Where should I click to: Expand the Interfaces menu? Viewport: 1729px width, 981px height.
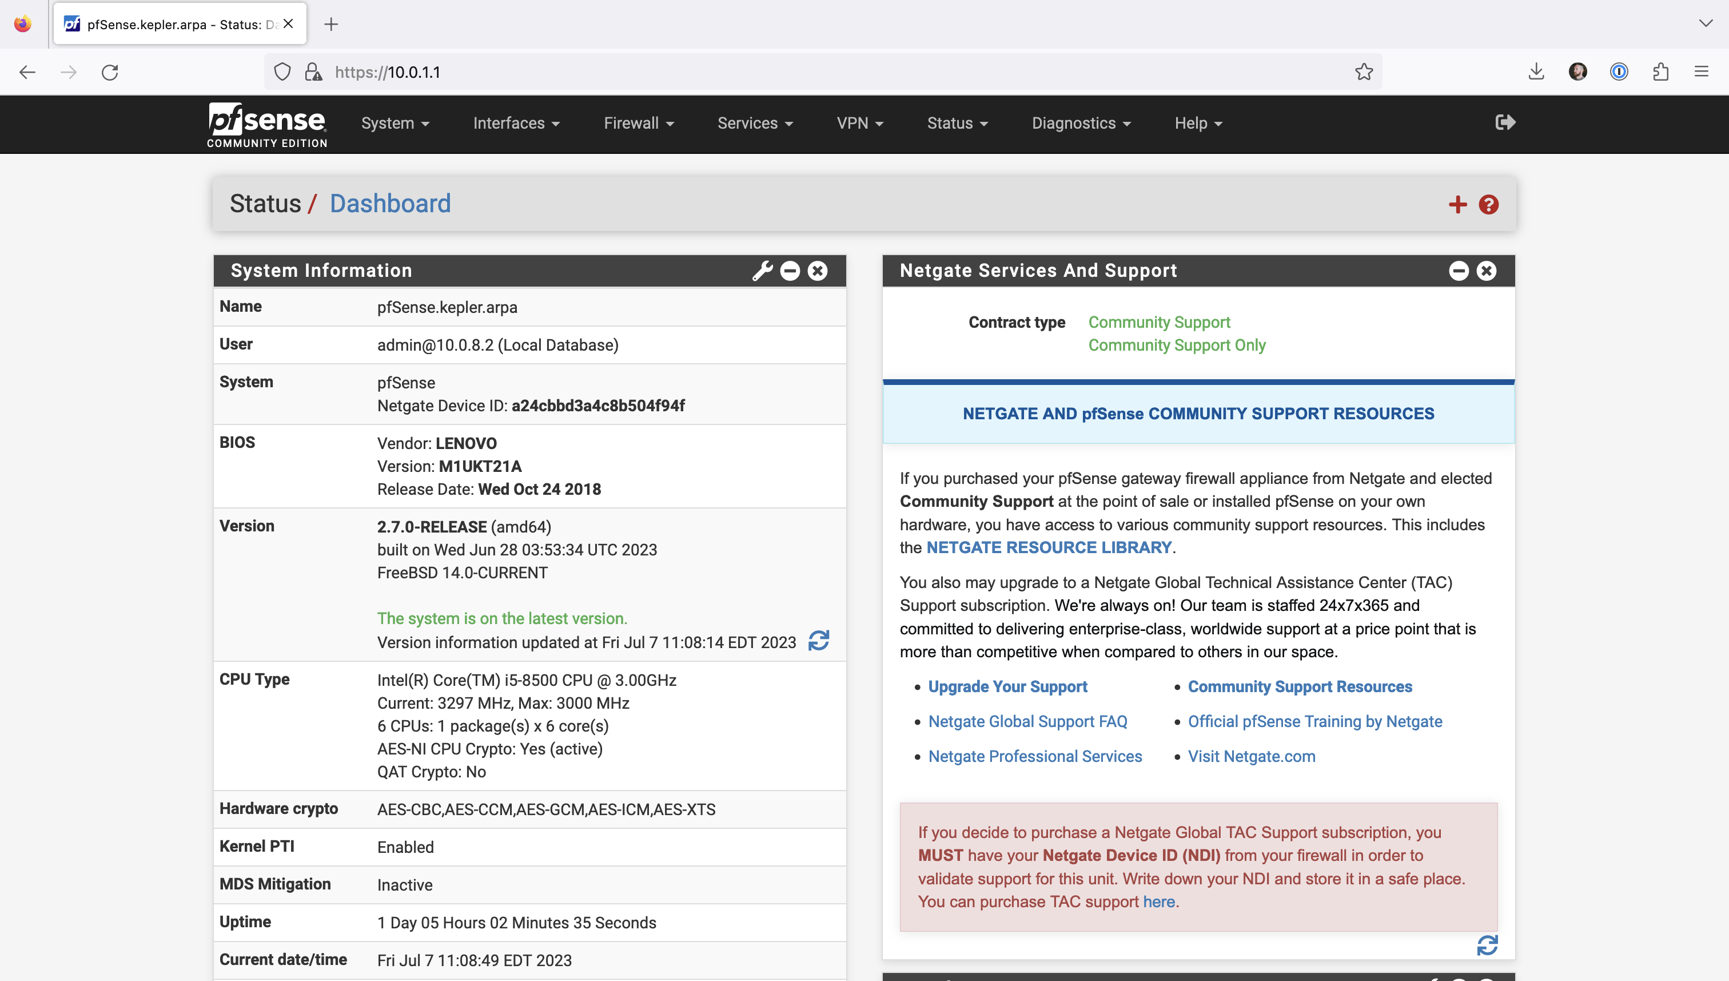516,124
